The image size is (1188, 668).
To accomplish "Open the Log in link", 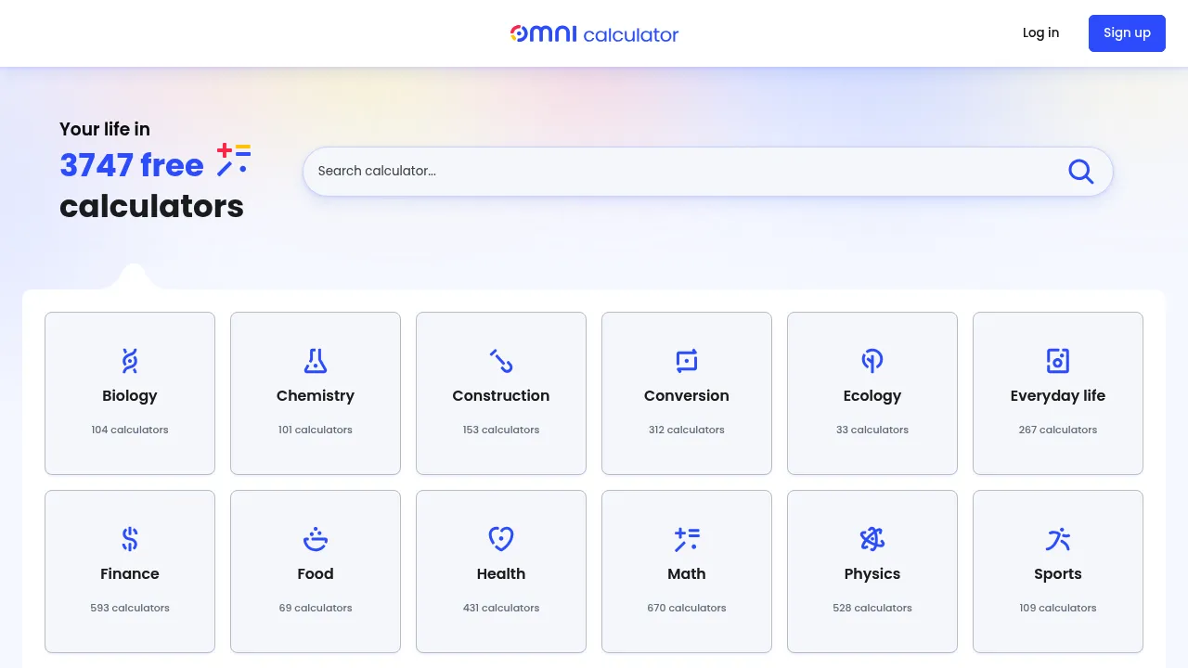I will [x=1040, y=32].
